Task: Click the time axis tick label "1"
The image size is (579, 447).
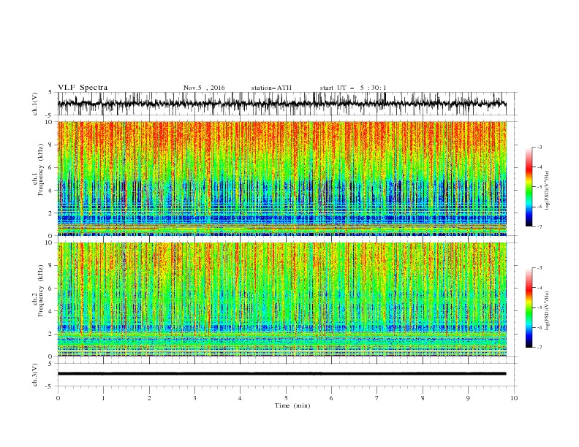Action: [x=103, y=398]
